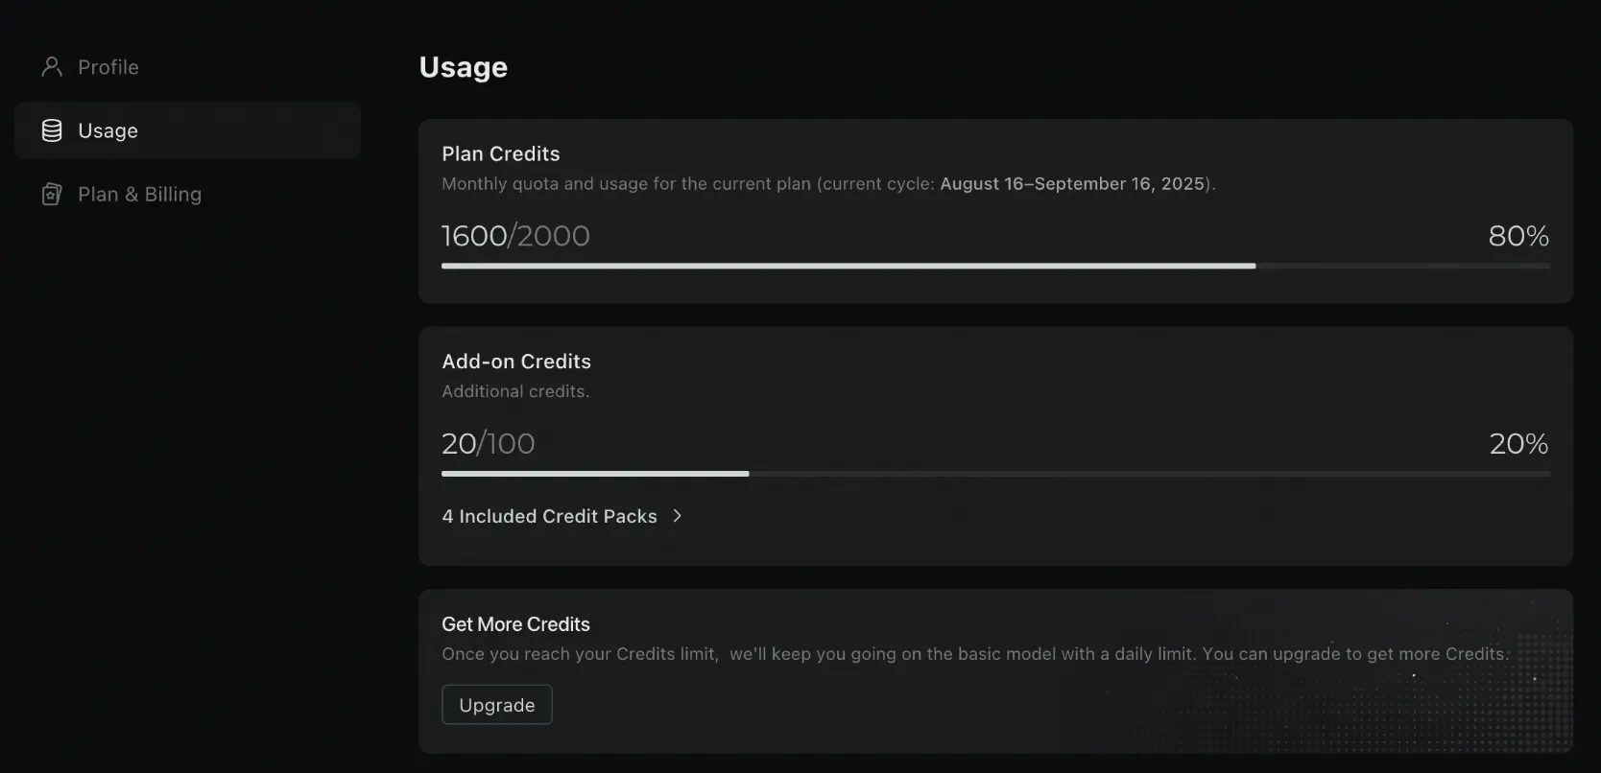This screenshot has height=773, width=1601.
Task: Click the Add-on Credits card title
Action: click(x=516, y=362)
